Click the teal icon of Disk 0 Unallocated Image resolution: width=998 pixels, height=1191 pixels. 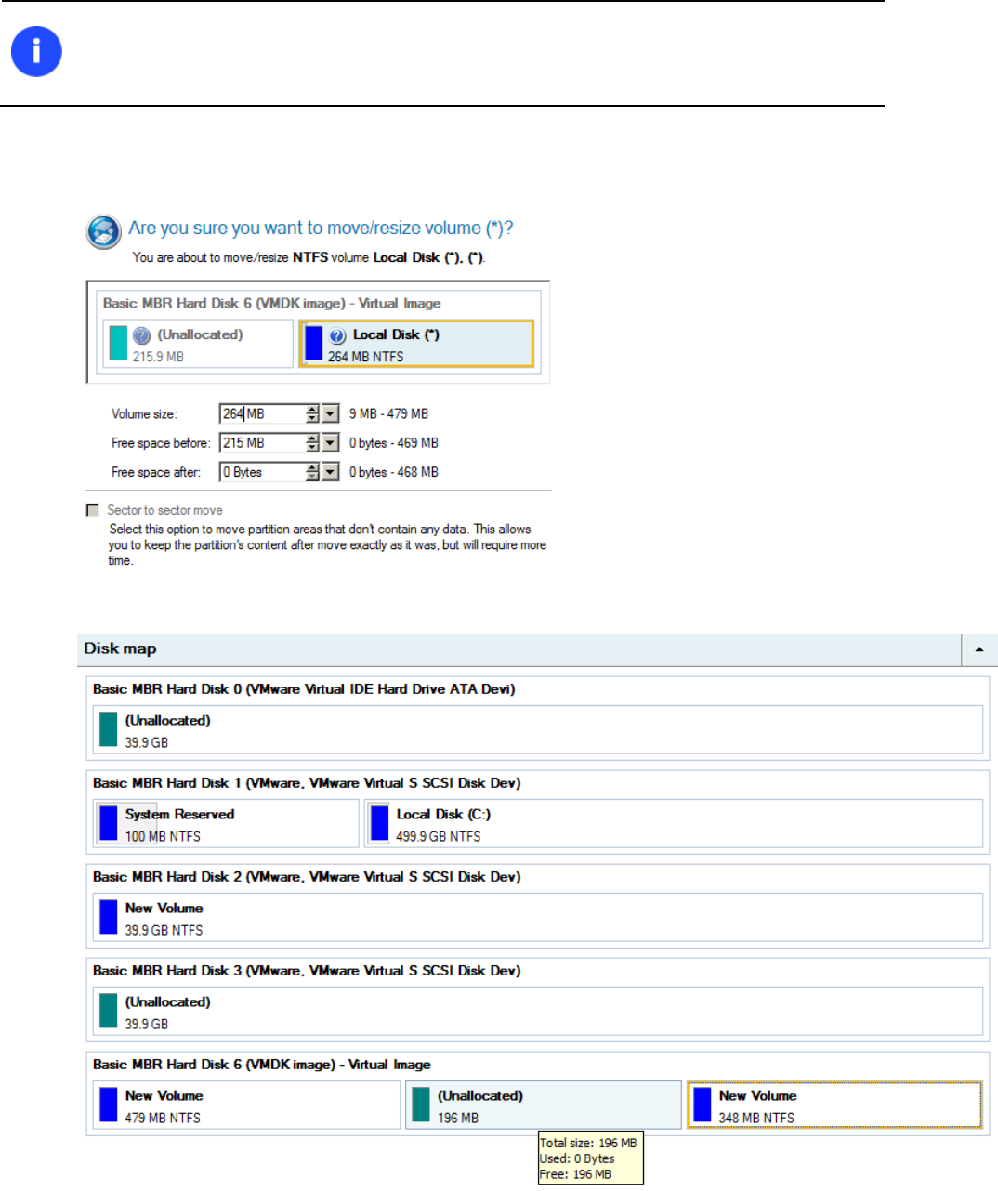(109, 729)
